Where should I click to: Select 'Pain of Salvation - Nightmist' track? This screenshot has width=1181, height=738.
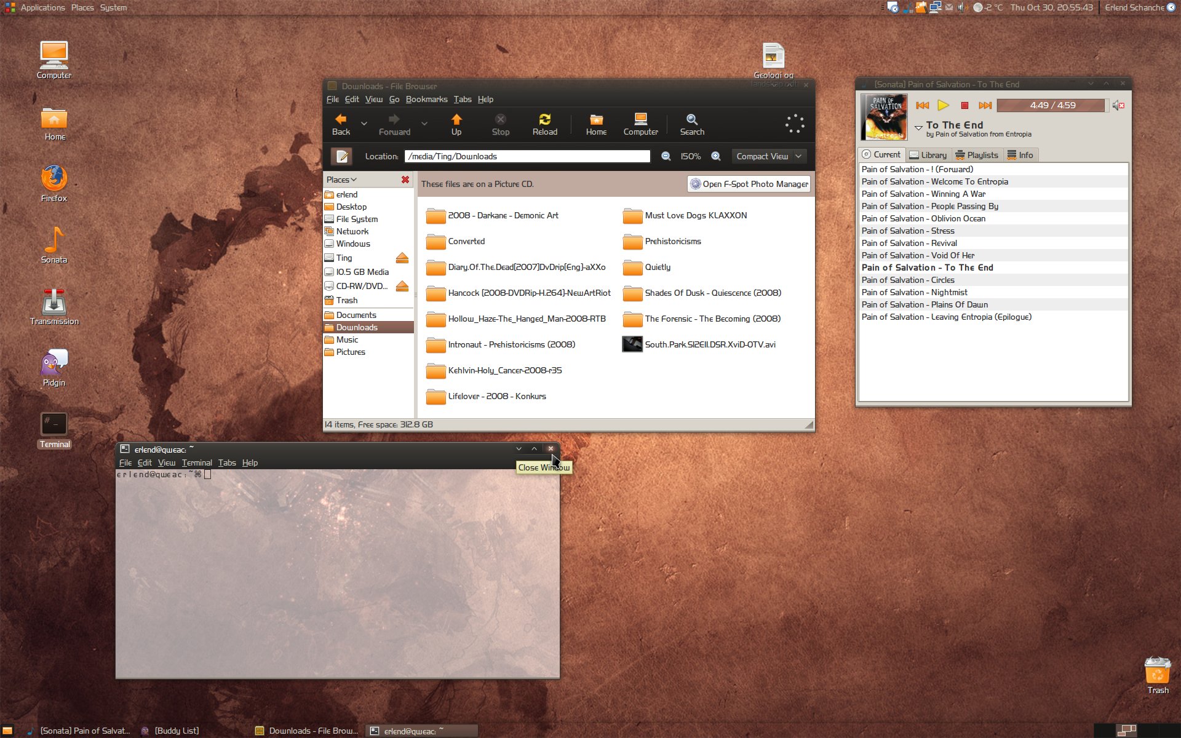click(993, 292)
